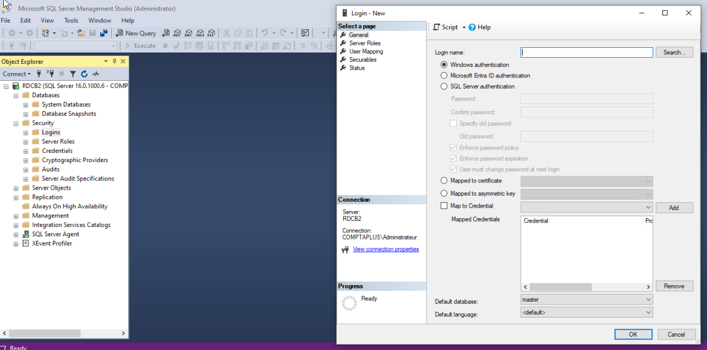Click the Disconnect plug icon in Object Explorer

click(x=50, y=74)
